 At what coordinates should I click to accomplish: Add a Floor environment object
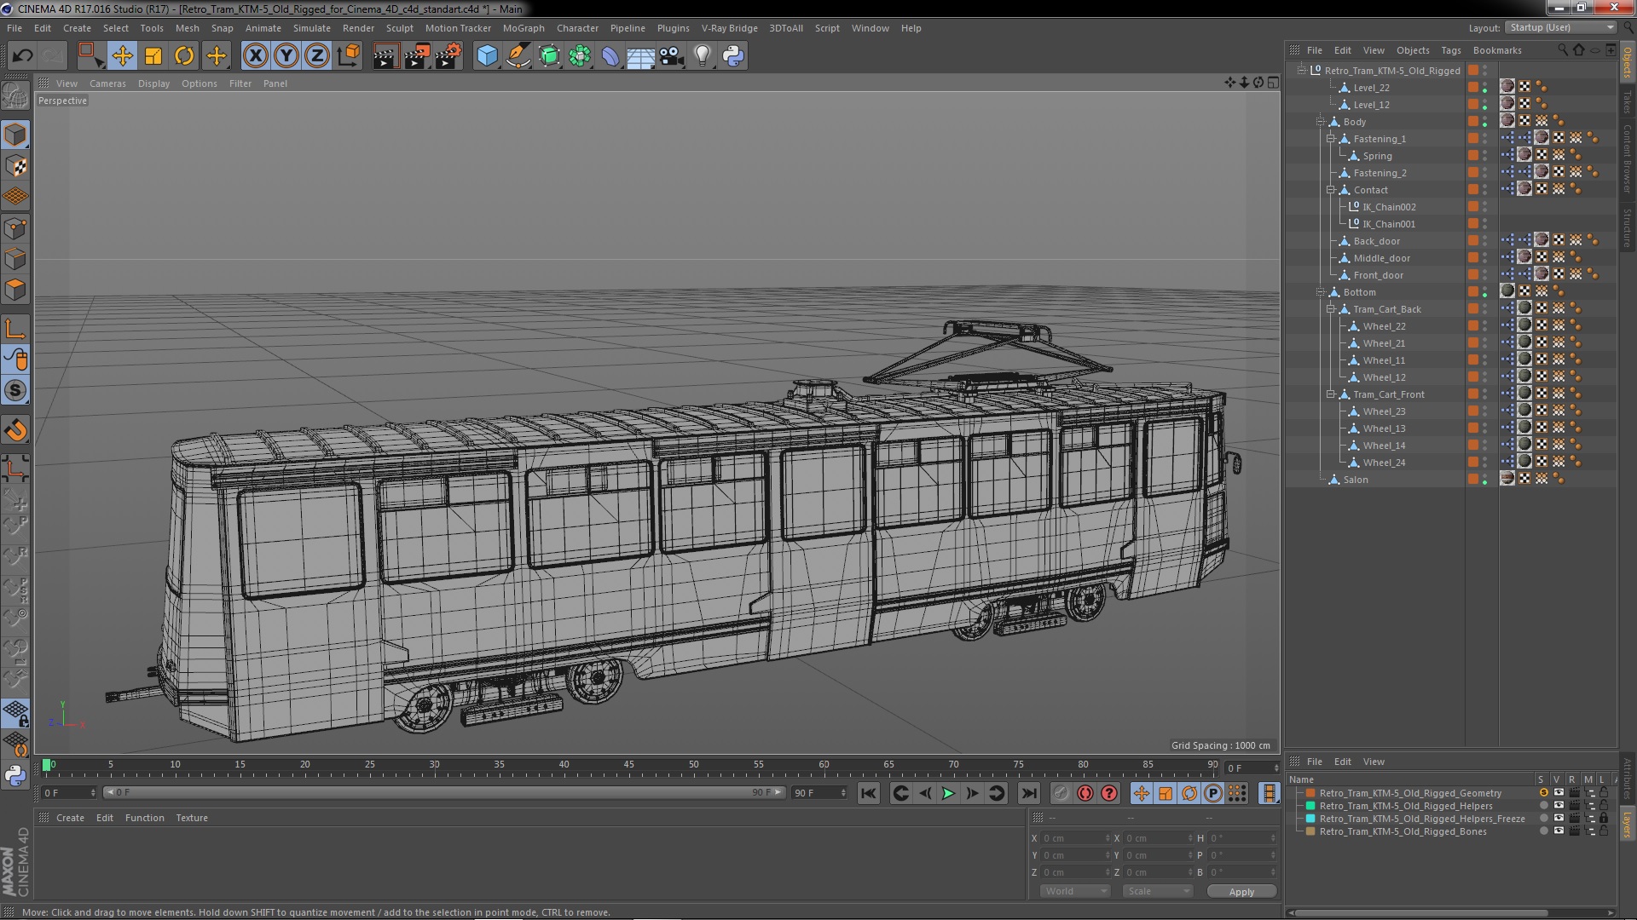coord(640,56)
